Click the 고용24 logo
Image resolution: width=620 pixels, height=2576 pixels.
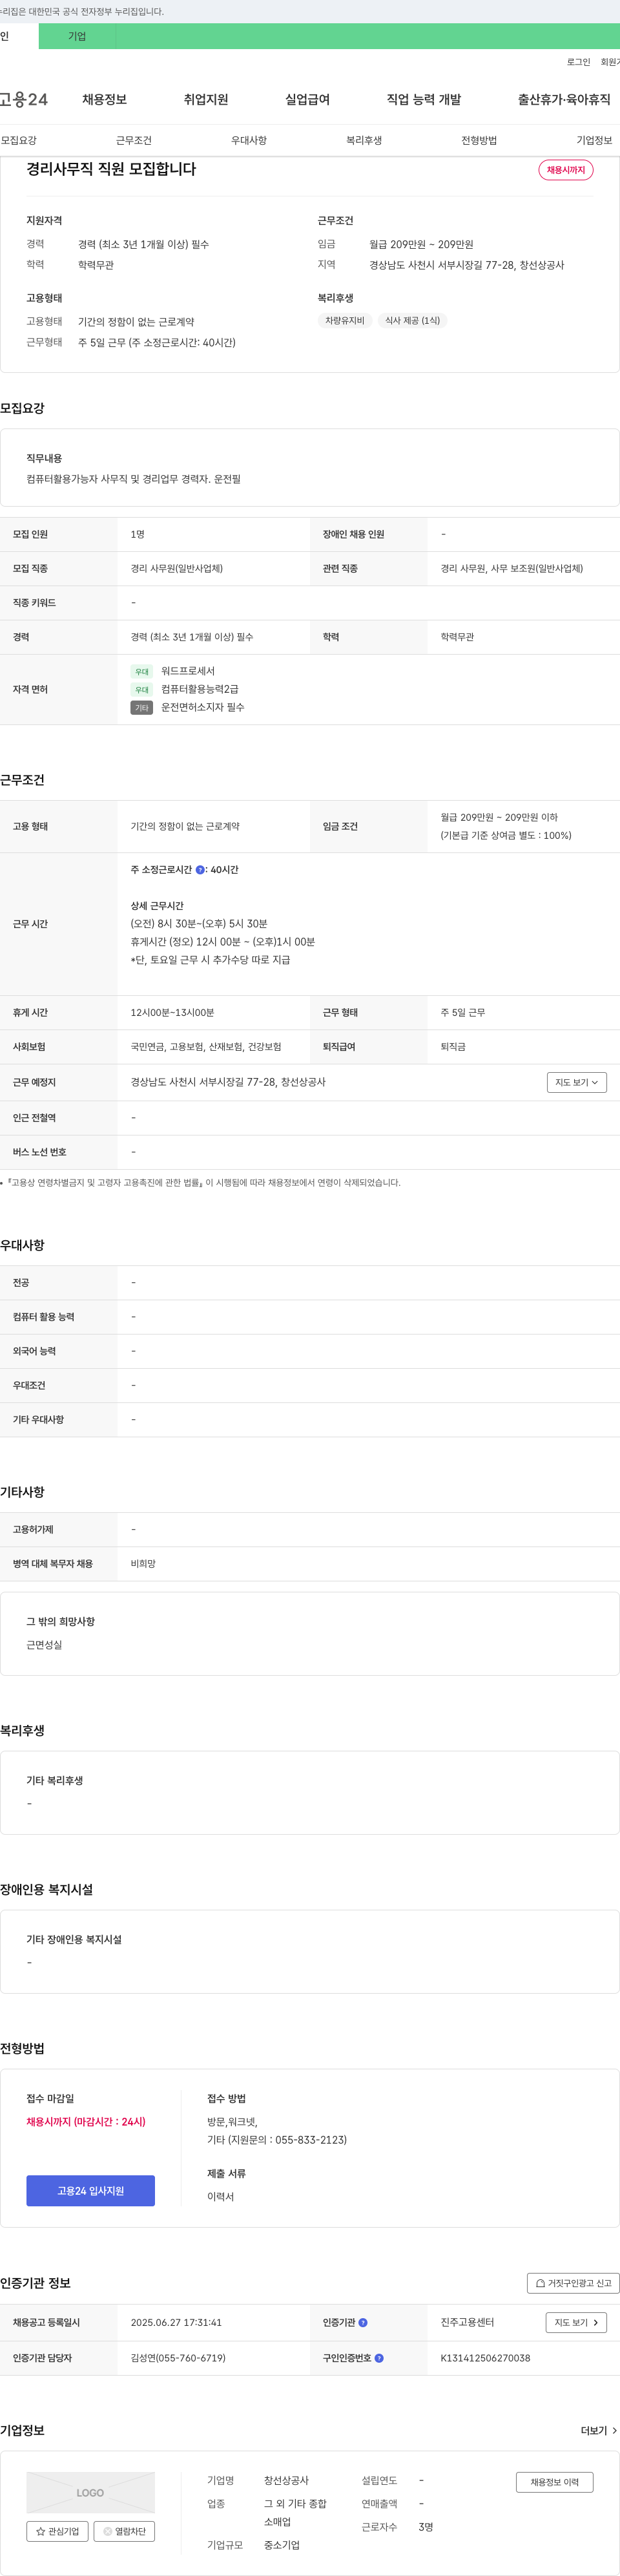pos(23,99)
